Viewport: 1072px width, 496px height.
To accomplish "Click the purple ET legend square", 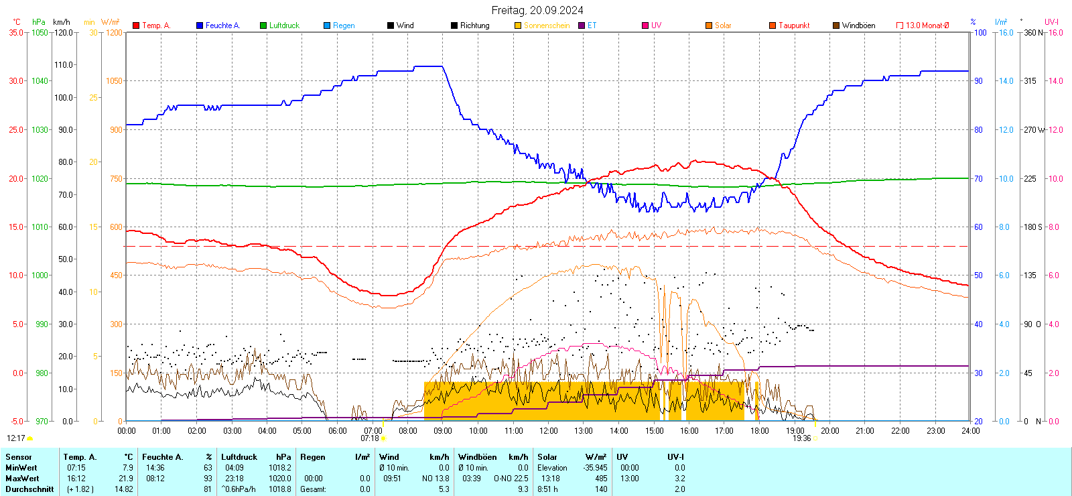I will click(582, 25).
